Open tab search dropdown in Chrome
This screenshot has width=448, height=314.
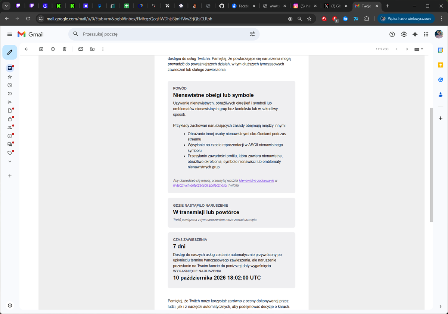pos(6,6)
